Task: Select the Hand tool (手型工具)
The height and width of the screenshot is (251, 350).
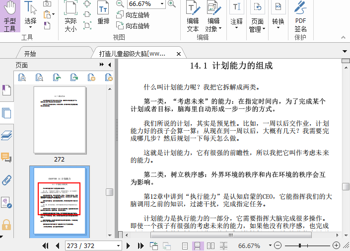Action: coord(10,16)
